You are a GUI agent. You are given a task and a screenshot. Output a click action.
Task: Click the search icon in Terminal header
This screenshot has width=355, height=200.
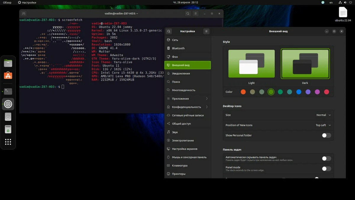(188, 14)
